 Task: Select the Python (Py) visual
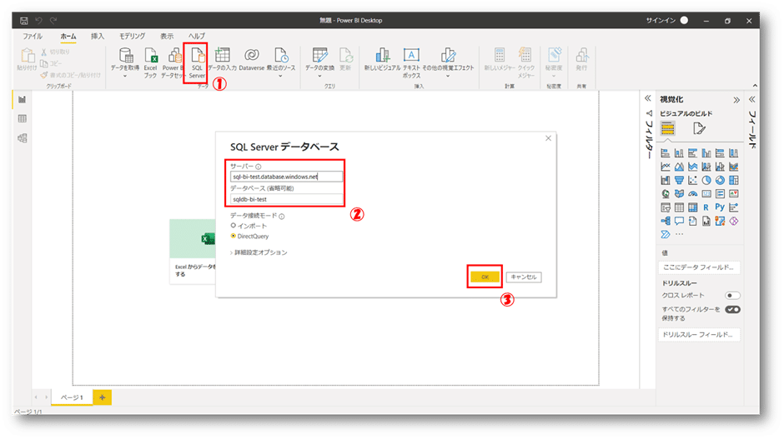(720, 207)
